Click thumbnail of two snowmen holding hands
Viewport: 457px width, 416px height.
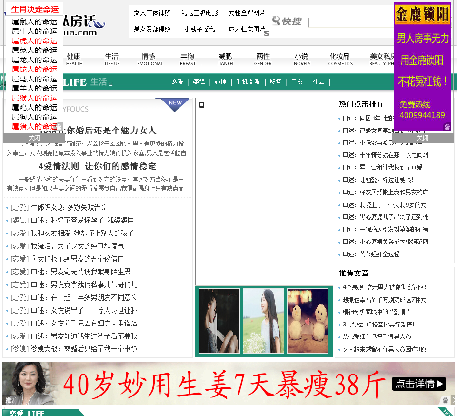[308, 321]
